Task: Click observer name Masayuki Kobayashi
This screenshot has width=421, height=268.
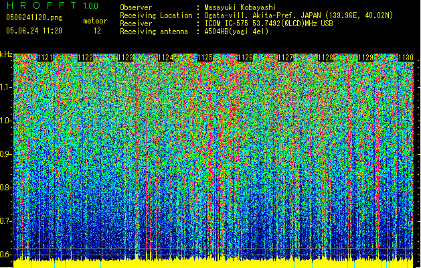Action: [239, 7]
